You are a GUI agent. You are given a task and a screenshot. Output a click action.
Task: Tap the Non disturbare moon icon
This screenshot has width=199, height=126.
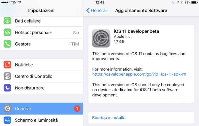pyautogui.click(x=7, y=88)
